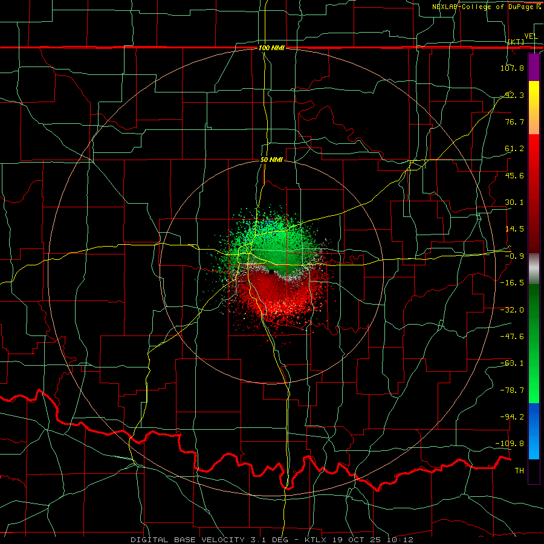Click the blue segment of velocity scale

point(534,431)
